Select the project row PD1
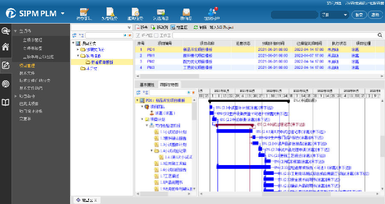The width and height of the screenshot is (385, 204). (x=259, y=49)
